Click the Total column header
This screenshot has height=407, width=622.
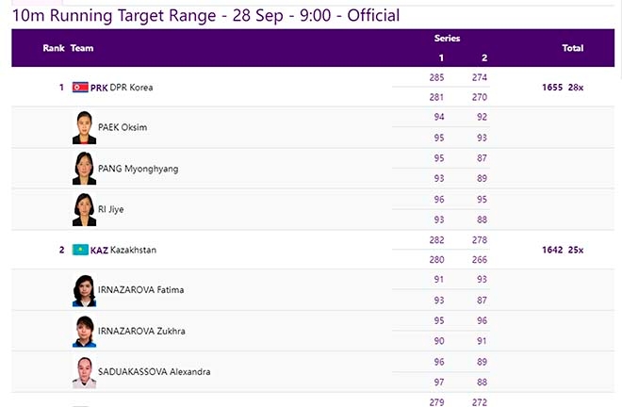coord(572,47)
